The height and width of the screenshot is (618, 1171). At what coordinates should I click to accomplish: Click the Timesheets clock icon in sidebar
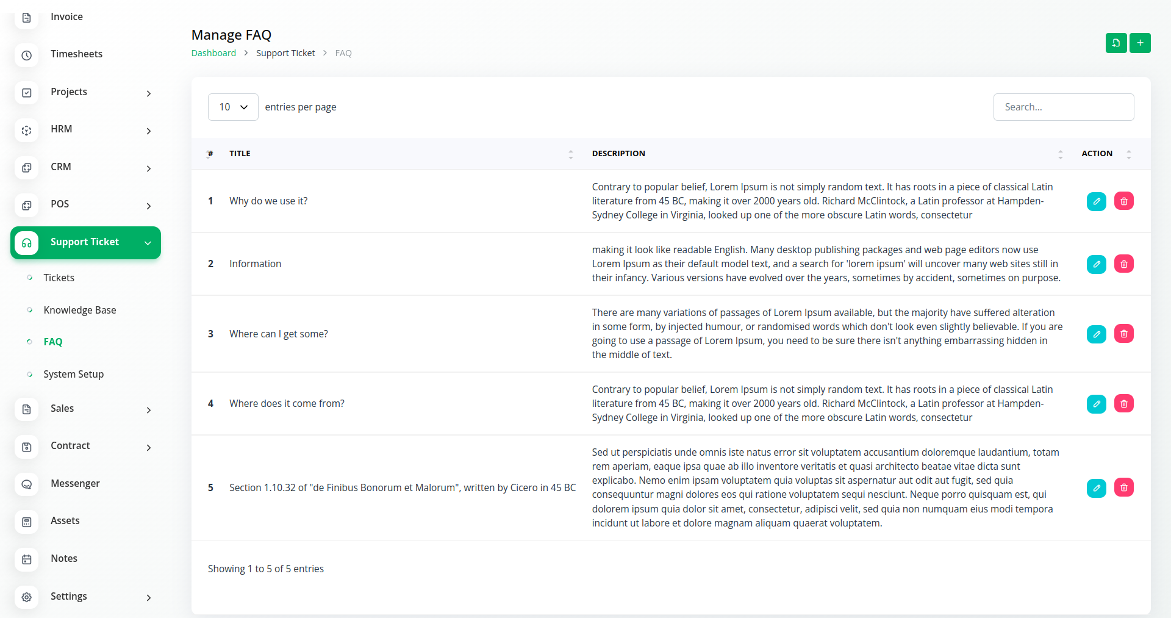coord(27,55)
